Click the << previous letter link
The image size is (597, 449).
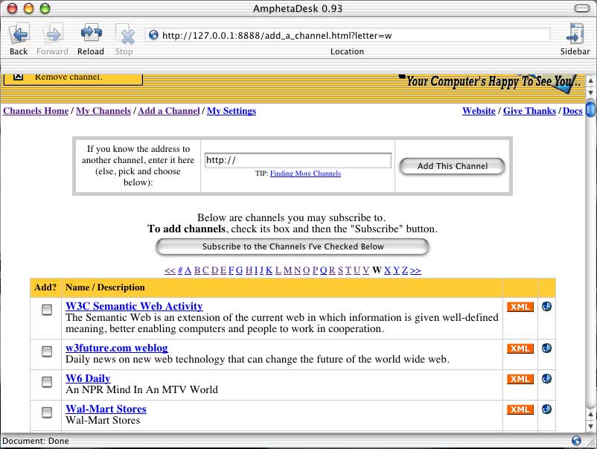coord(170,270)
